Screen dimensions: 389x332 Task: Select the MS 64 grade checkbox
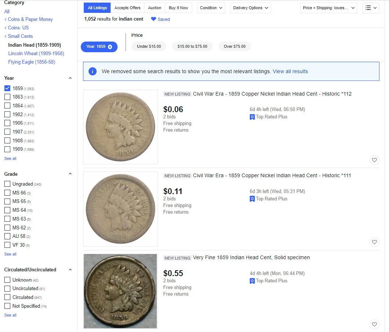(7, 210)
